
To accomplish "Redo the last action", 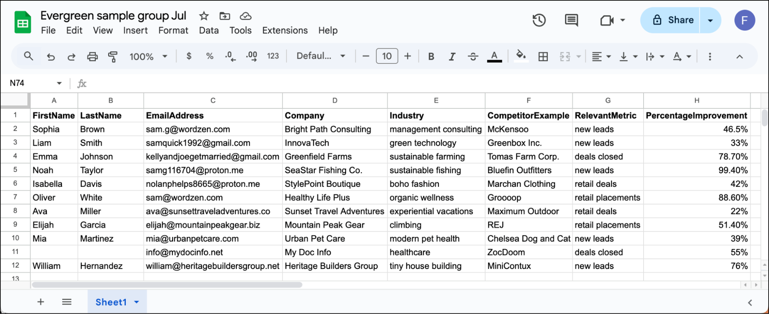I will (71, 56).
